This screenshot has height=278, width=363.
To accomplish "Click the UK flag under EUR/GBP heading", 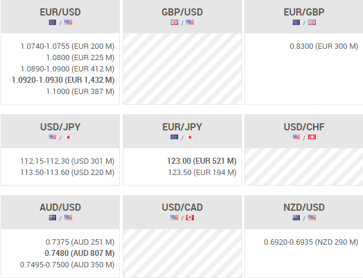I will pyautogui.click(x=312, y=23).
